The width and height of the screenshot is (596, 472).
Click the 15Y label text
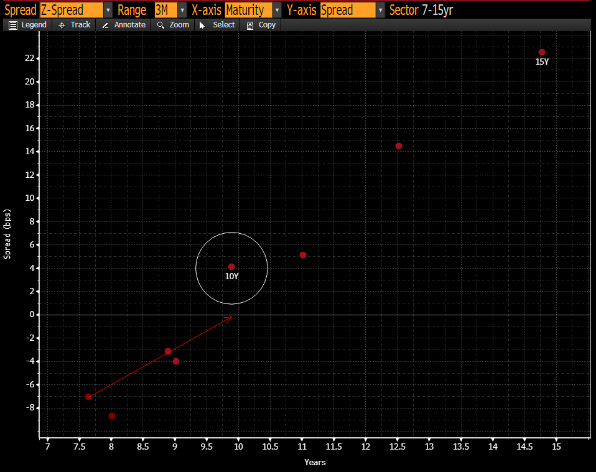click(542, 62)
